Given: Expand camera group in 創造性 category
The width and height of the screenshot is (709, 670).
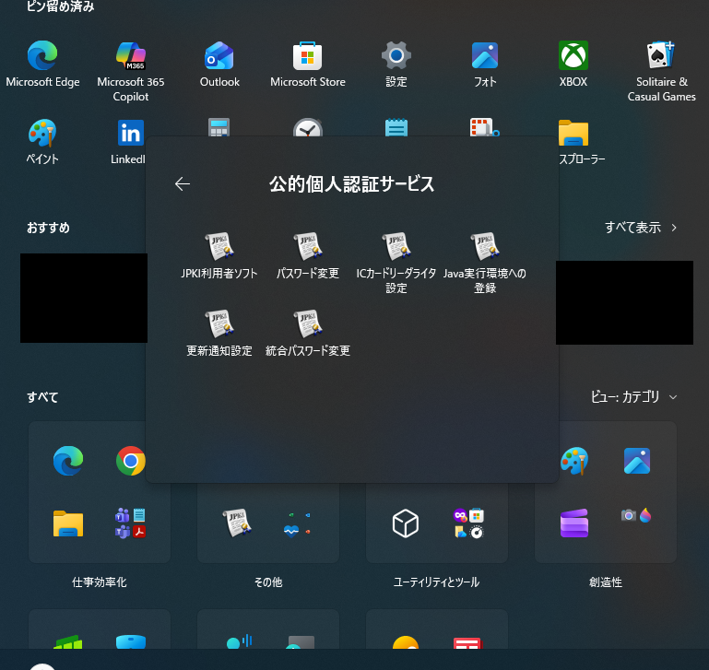Looking at the screenshot, I should click(x=637, y=515).
